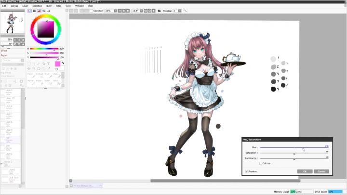This screenshot has height=195, width=347.
Task: Choose the Eraser brush
Action: (x=40, y=82)
